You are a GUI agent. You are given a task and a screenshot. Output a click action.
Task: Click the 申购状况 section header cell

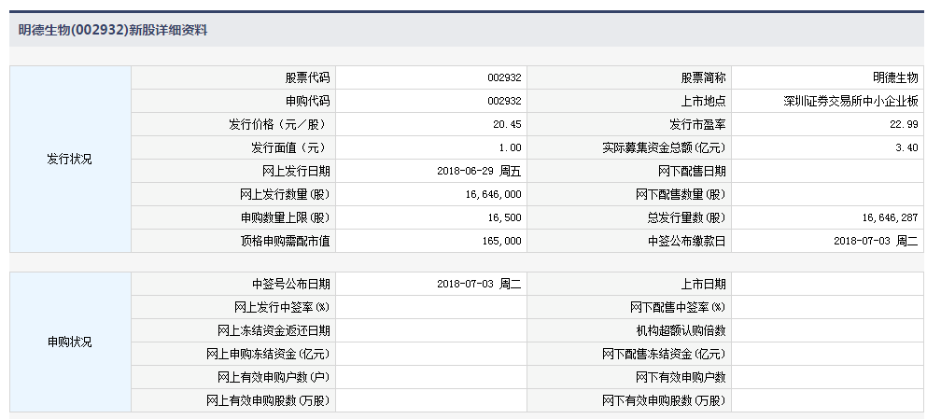pos(70,342)
